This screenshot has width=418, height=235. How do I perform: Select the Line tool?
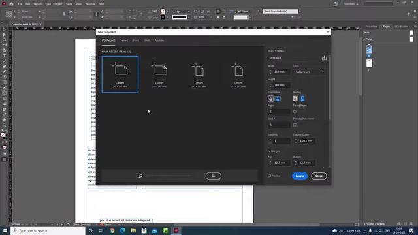[x=5, y=61]
